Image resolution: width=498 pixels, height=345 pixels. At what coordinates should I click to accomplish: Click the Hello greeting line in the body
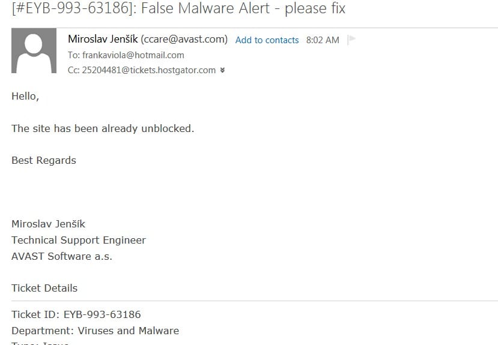click(25, 96)
